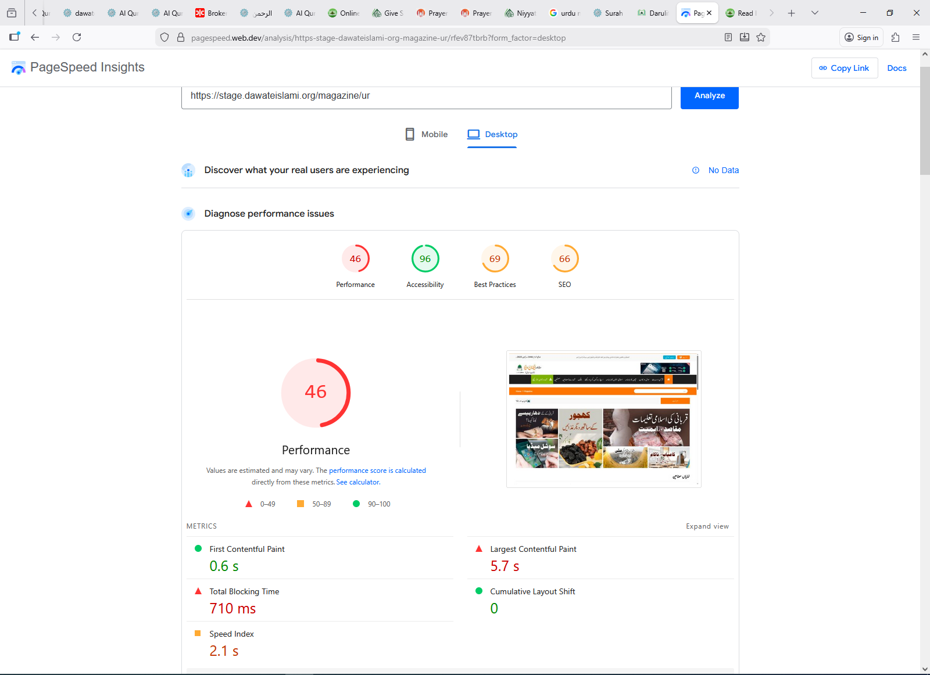Viewport: 930px width, 675px height.
Task: Open Firefox reader view icon
Action: (x=728, y=38)
